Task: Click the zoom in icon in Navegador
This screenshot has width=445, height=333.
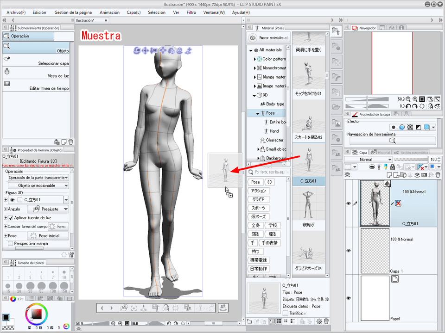Action: coord(415,99)
